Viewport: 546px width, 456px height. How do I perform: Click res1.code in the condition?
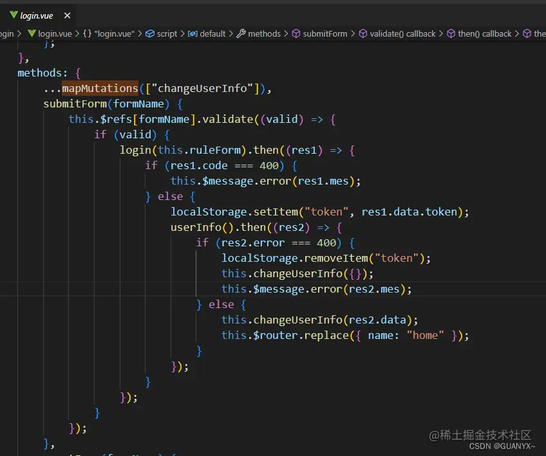tap(199, 165)
